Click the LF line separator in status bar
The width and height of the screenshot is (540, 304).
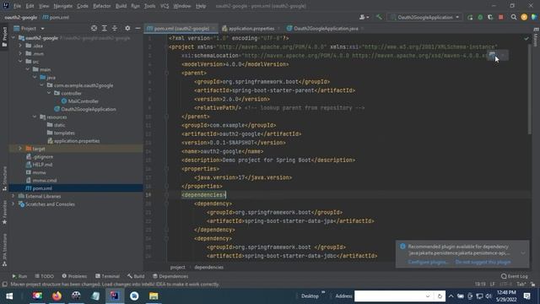[x=493, y=285]
